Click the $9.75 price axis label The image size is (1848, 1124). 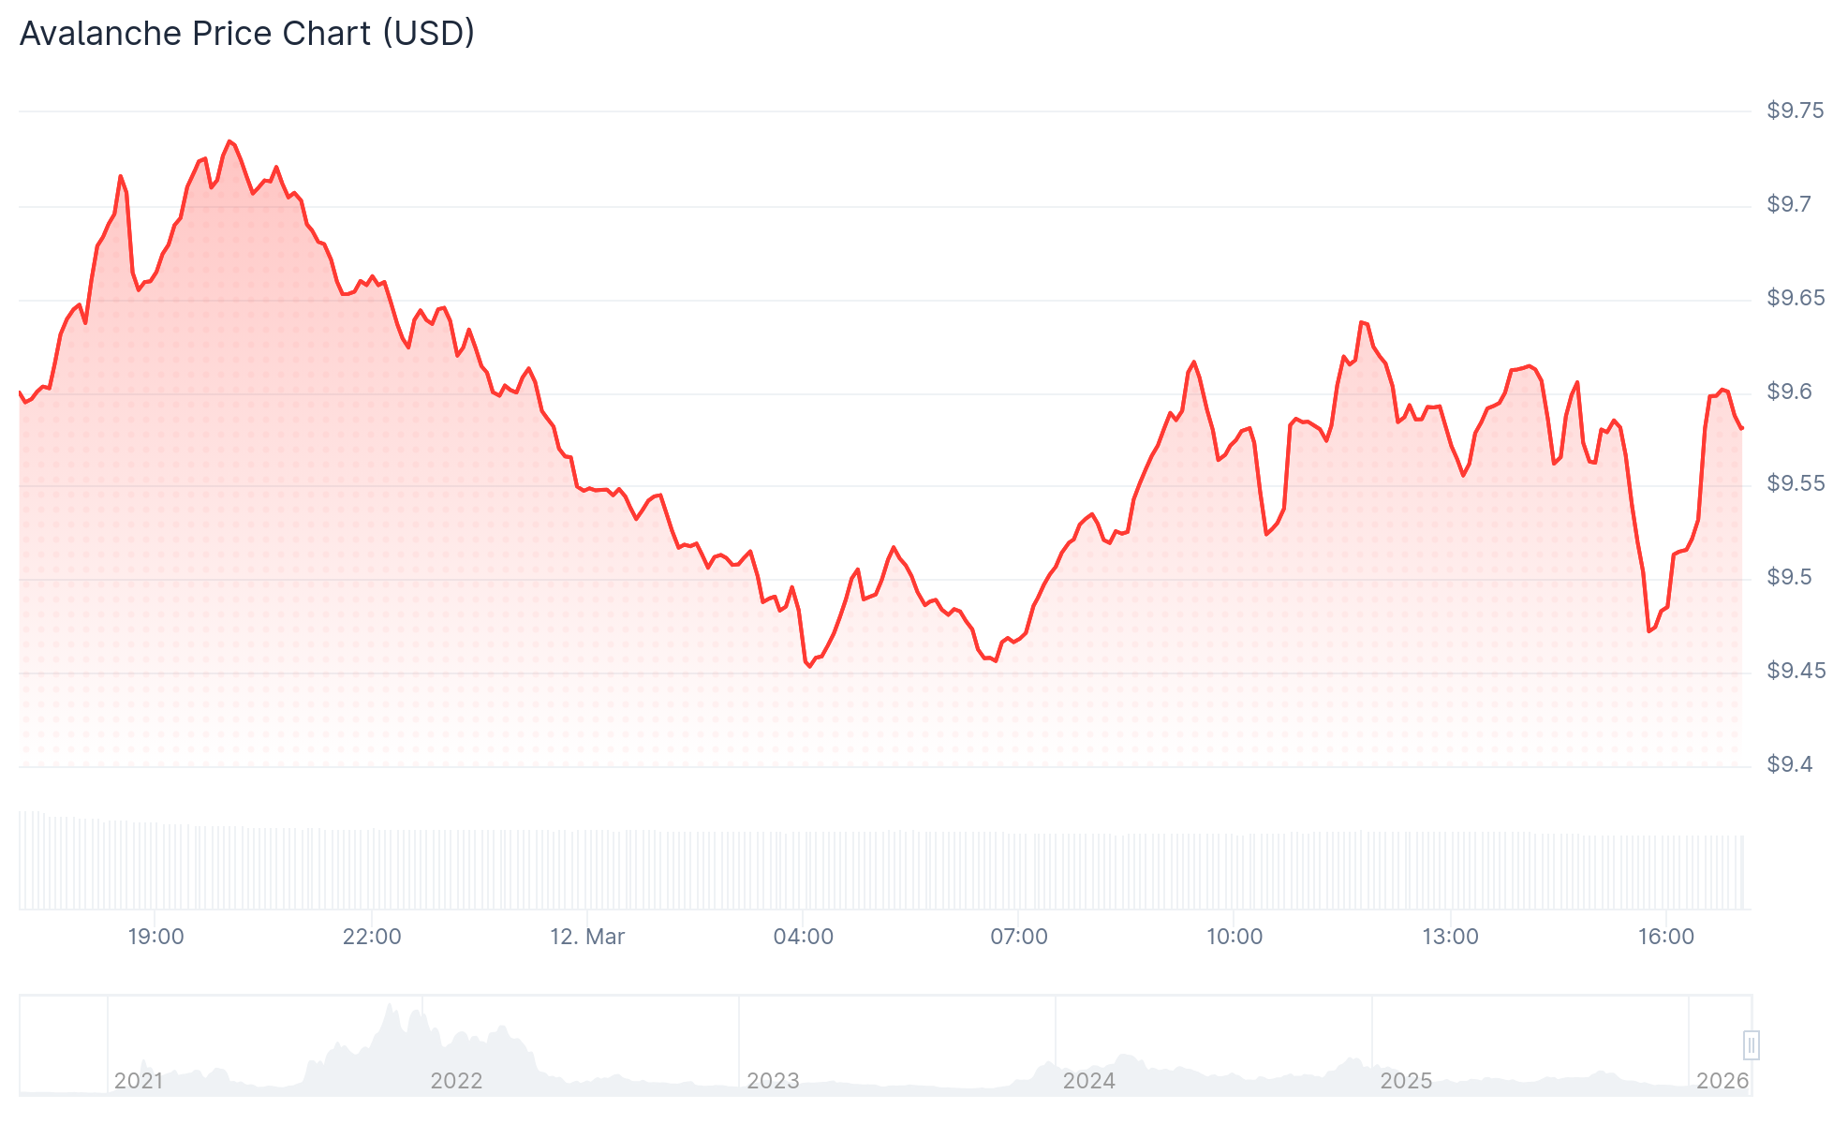1796,111
